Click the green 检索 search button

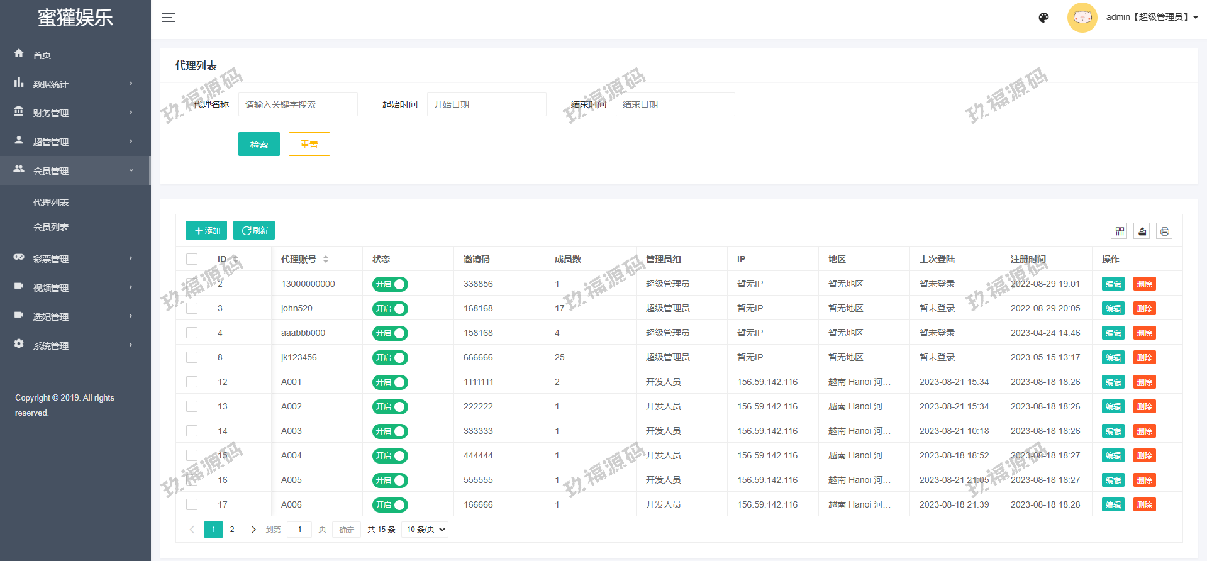259,144
